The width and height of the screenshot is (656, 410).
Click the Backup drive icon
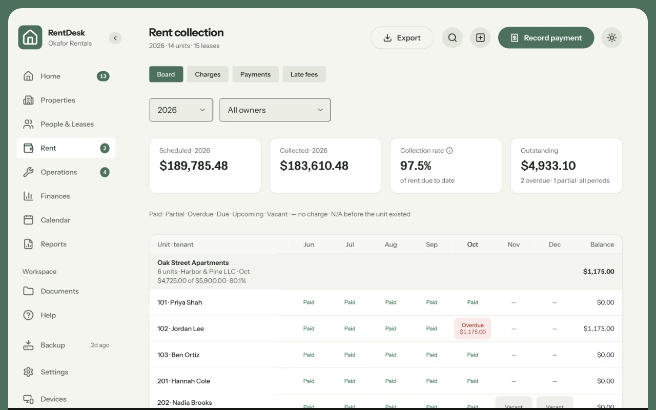point(29,345)
